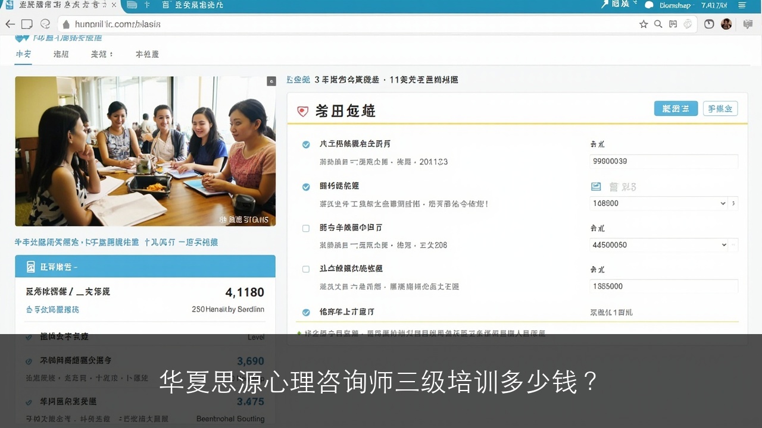The image size is (762, 428).
Task: Open the hamburger menu in the title bar
Action: (742, 5)
